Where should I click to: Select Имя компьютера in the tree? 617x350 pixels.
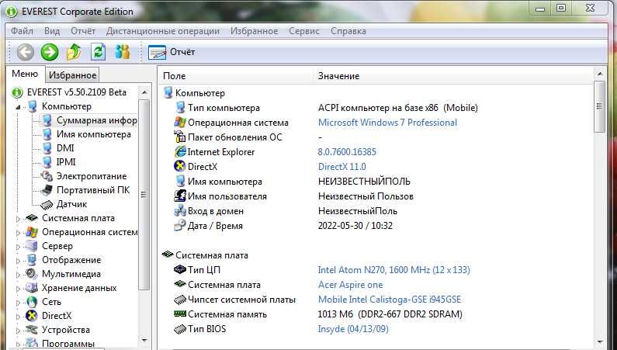click(94, 134)
